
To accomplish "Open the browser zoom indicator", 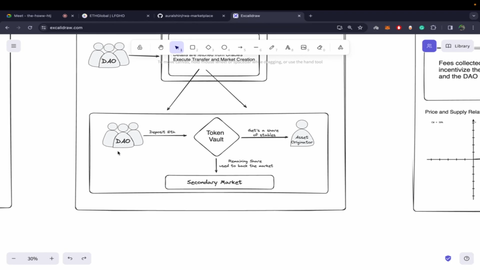I will 350,28.
